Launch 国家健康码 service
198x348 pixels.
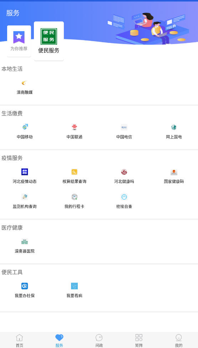(x=174, y=172)
